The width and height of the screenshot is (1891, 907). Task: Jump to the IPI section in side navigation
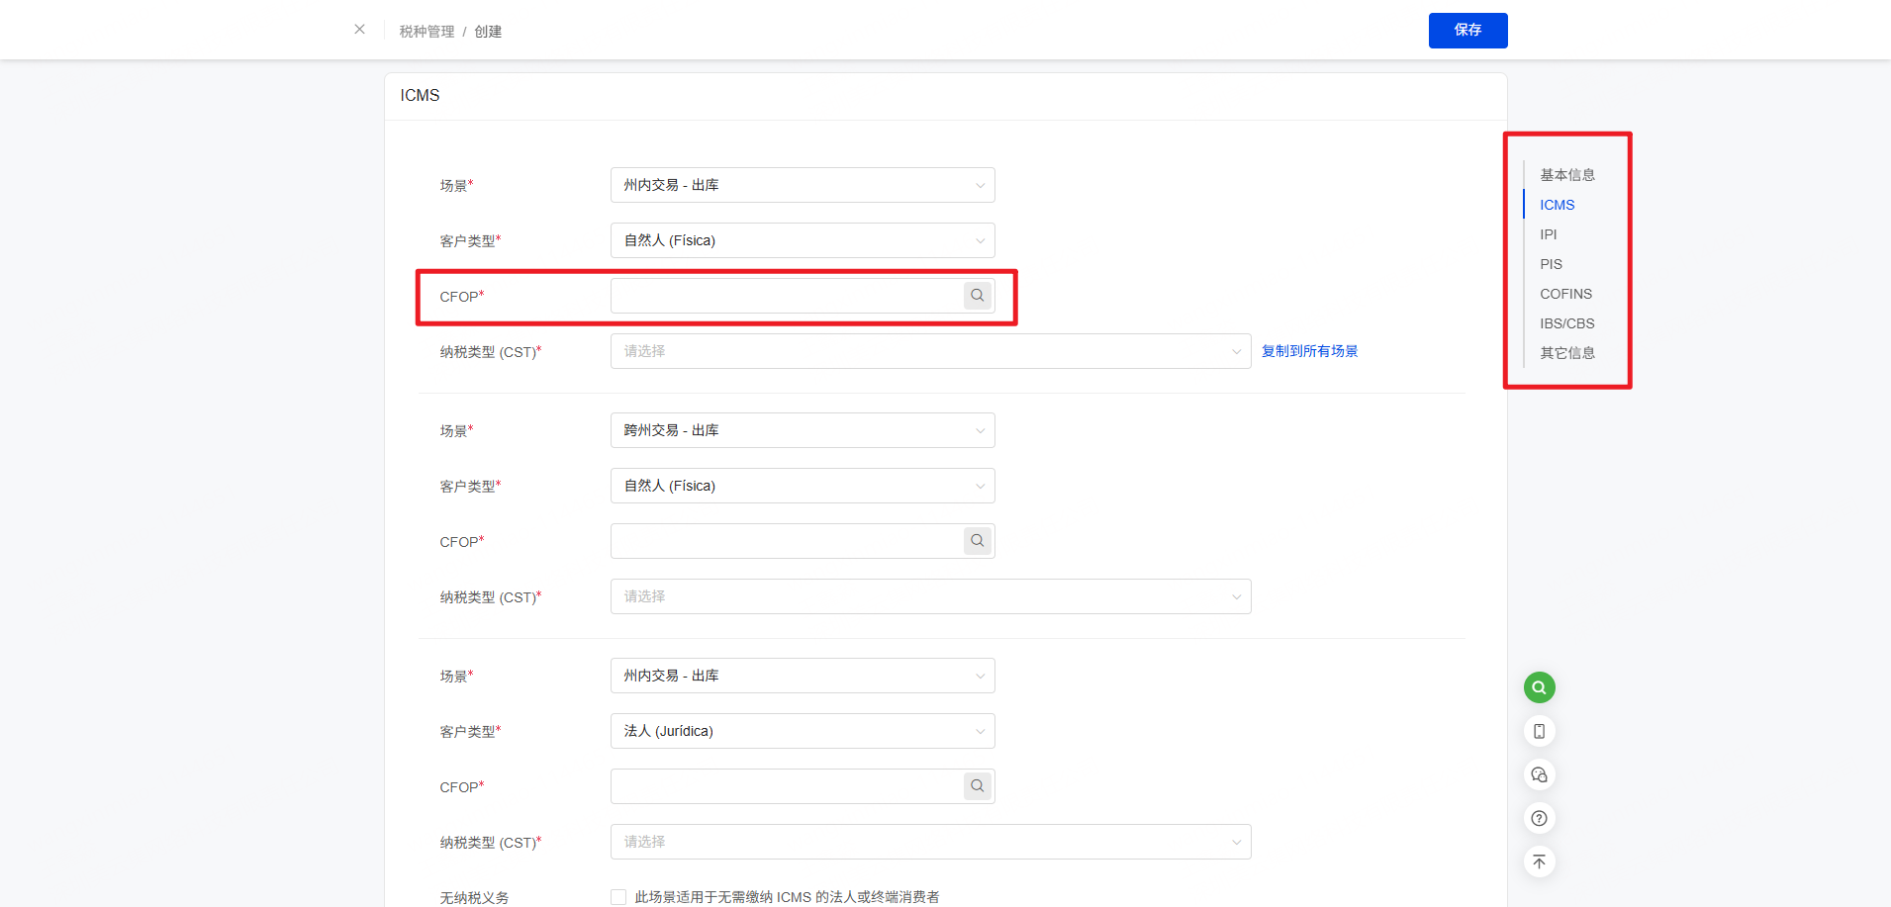click(x=1548, y=234)
